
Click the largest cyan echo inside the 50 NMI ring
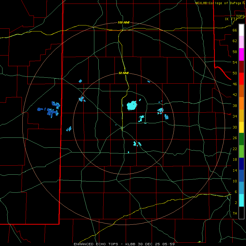coord(132,106)
